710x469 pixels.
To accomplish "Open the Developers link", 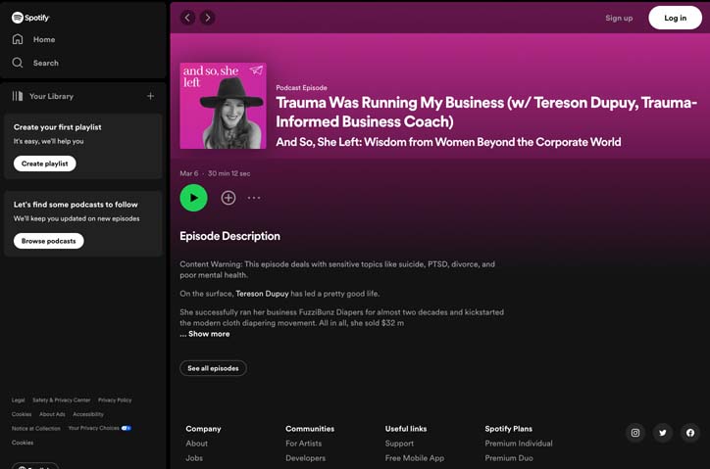I will [305, 457].
